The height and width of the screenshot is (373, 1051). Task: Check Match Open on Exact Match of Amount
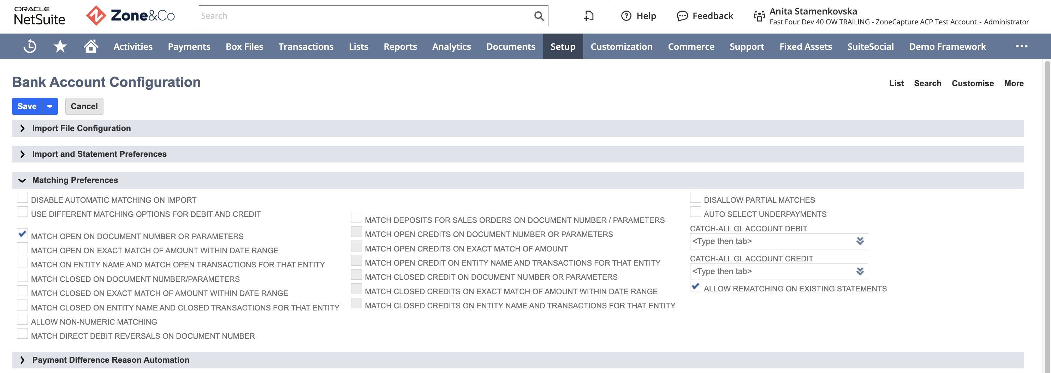23,248
